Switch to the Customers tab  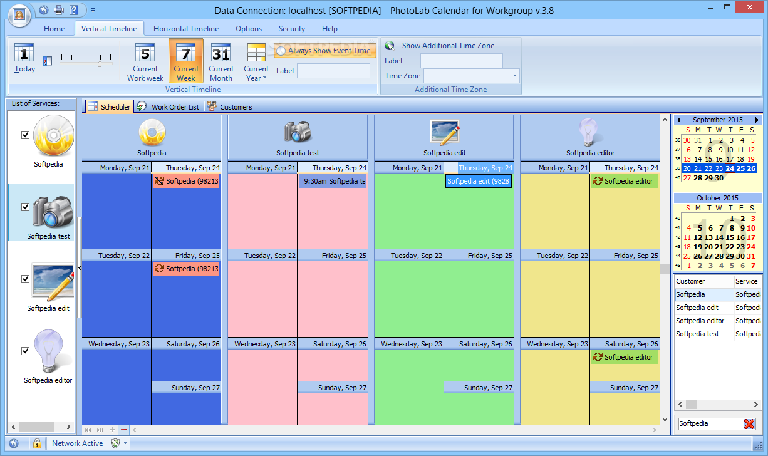coord(230,106)
